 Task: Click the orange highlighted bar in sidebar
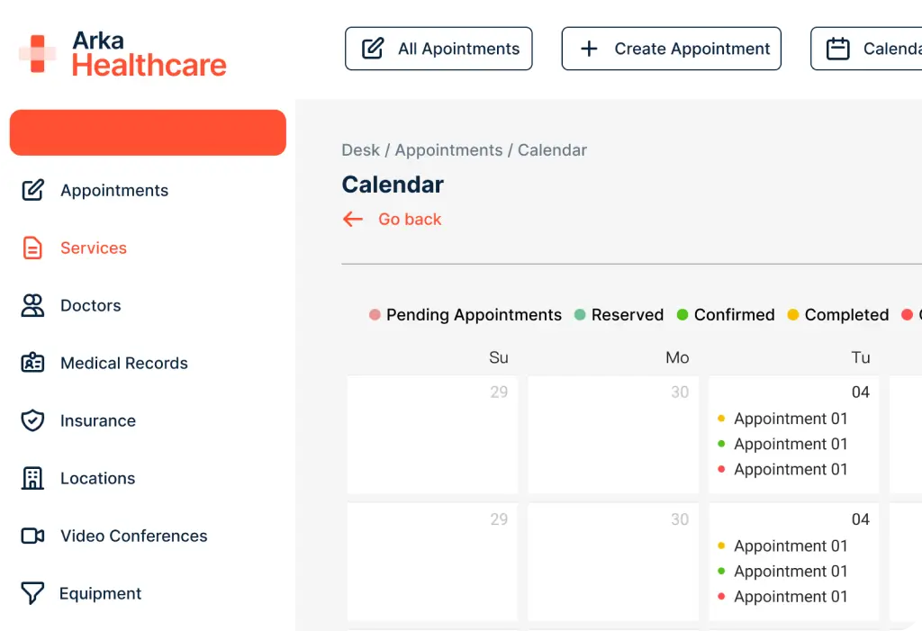[148, 132]
